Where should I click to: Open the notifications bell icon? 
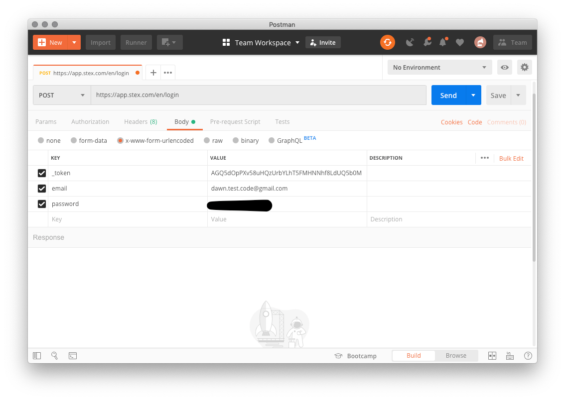(443, 42)
